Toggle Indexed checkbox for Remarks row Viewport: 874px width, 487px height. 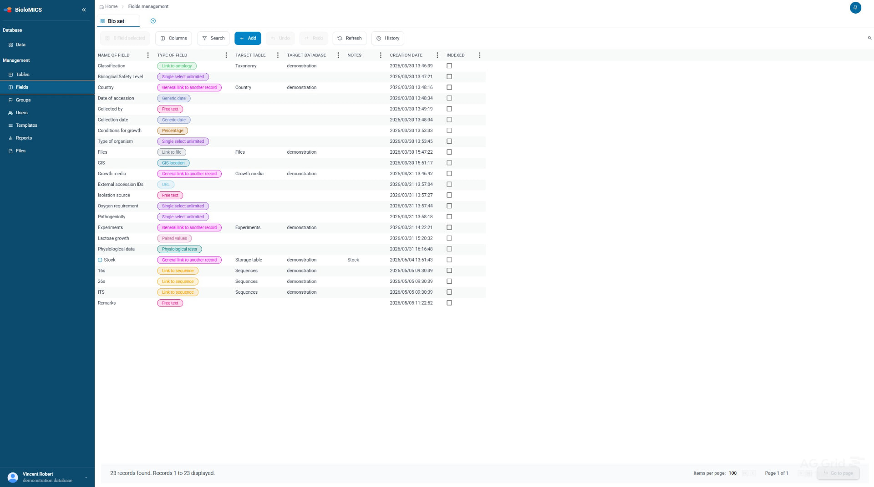[x=449, y=303]
